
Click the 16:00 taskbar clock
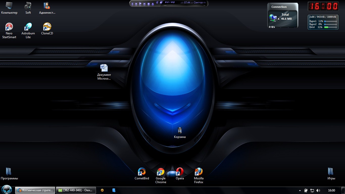332,190
